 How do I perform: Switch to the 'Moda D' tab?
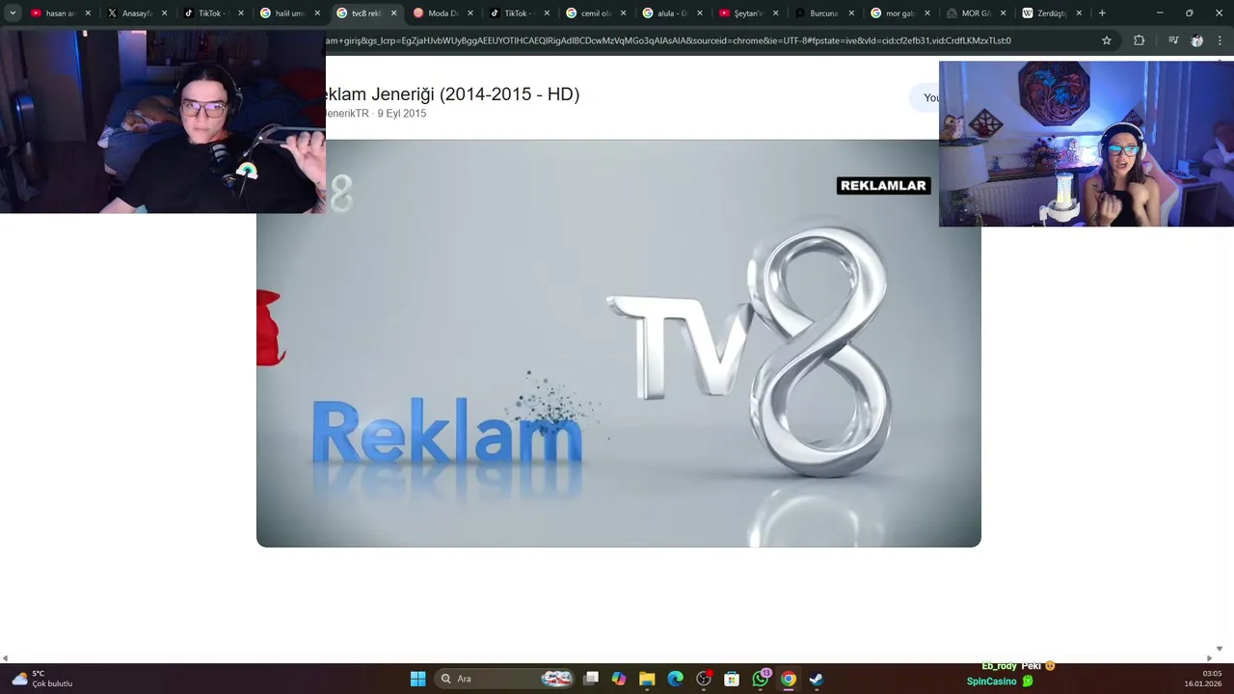[442, 13]
